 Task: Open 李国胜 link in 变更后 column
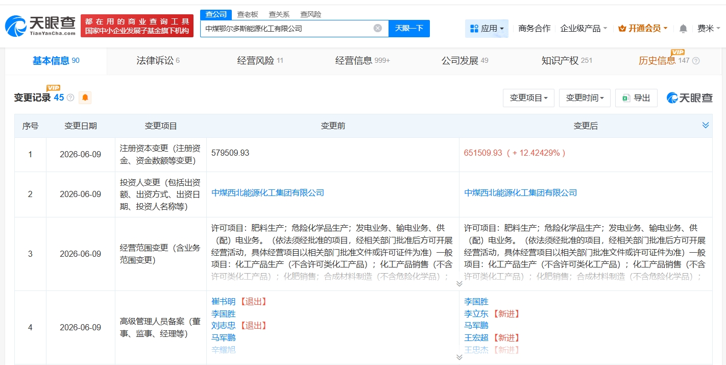point(476,302)
